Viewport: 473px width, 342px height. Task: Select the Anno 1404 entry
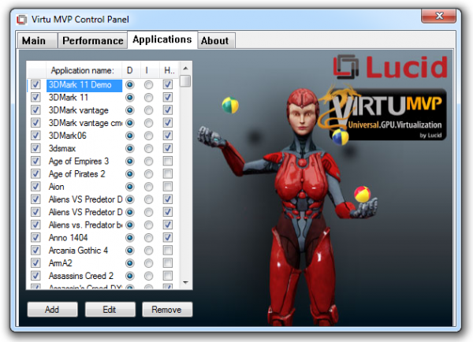tap(68, 238)
